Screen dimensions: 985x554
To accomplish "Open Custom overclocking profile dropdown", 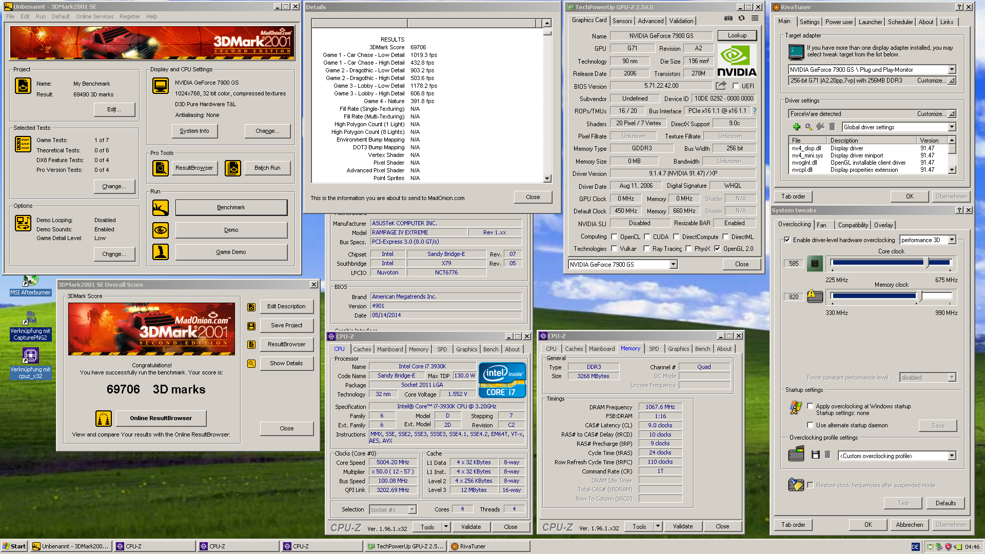I will [952, 456].
